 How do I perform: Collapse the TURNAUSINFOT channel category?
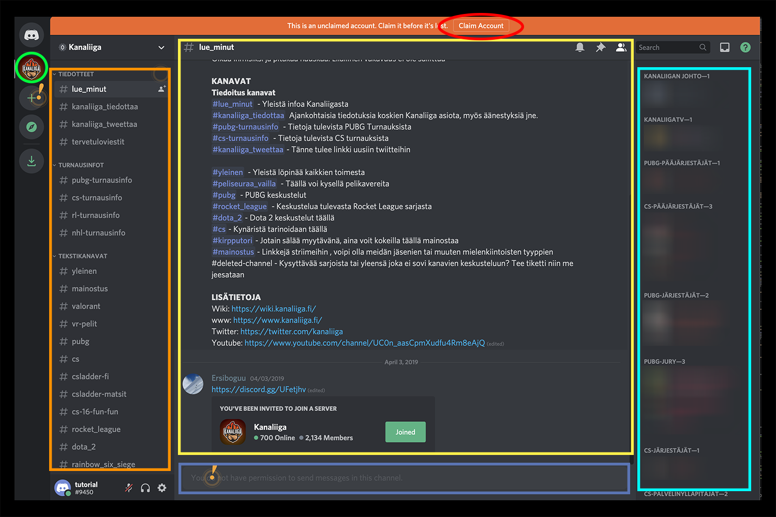(x=81, y=165)
